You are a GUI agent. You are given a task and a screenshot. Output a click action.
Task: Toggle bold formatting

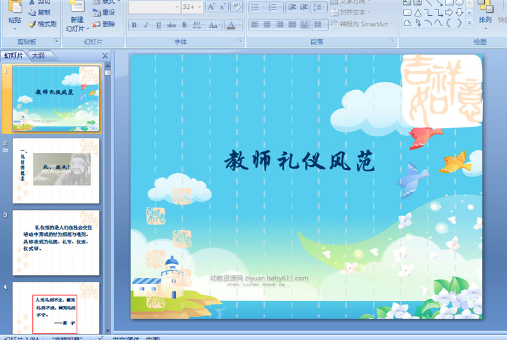click(x=134, y=25)
